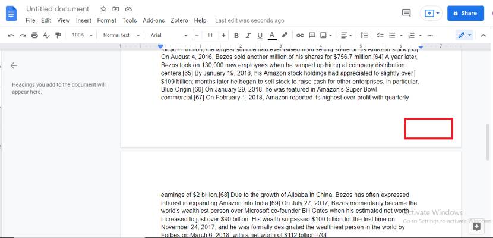Click the text 'earnings of $2 billion.[68]'
This screenshot has width=493, height=238.
pos(195,195)
